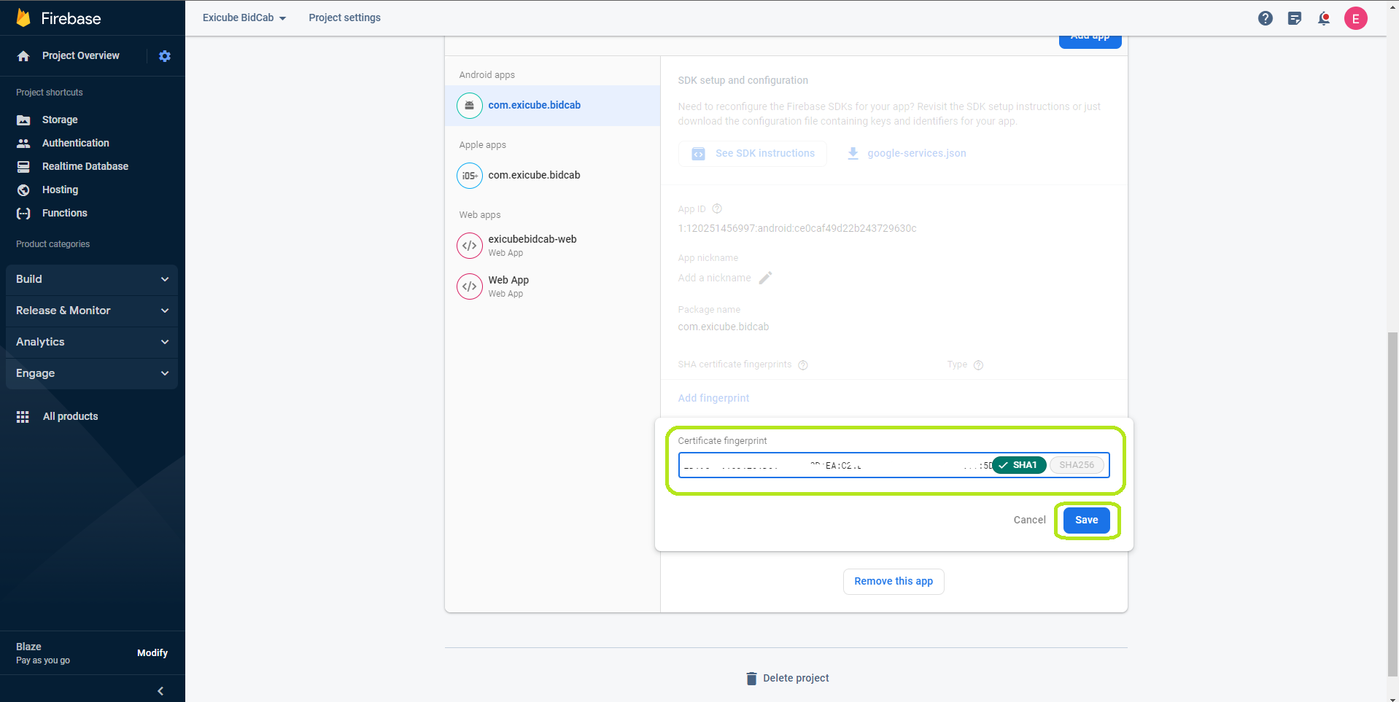
Task: Open Realtime Database from the sidebar
Action: [85, 166]
